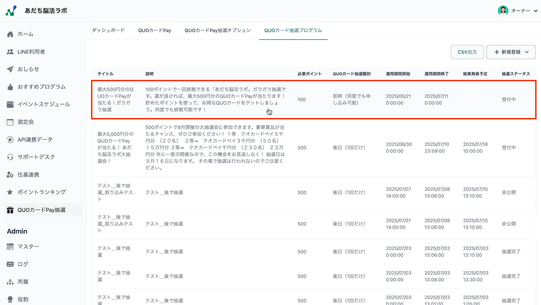Image resolution: width=541 pixels, height=305 pixels.
Task: Open the ポイントランキング star icon
Action: [x=10, y=192]
